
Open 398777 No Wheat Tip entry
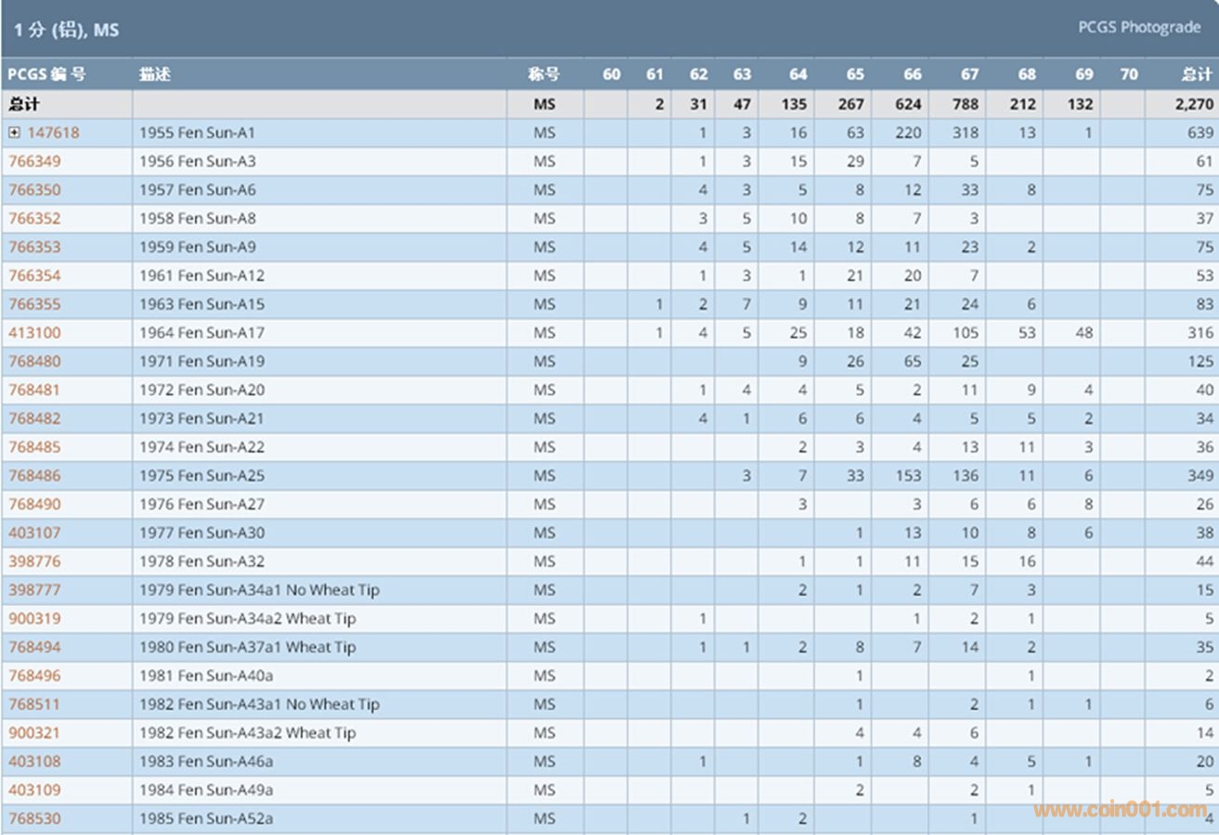click(34, 590)
